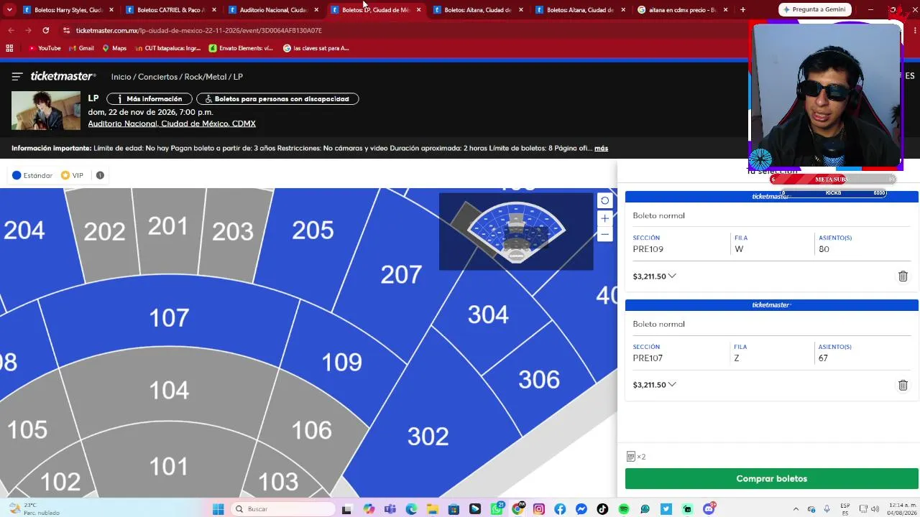Open Google Chrome from the taskbar

coord(517,509)
